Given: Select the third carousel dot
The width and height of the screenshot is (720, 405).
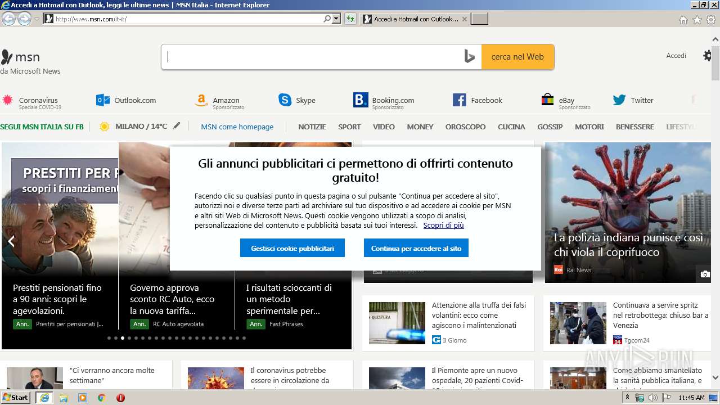Looking at the screenshot, I should click(123, 338).
